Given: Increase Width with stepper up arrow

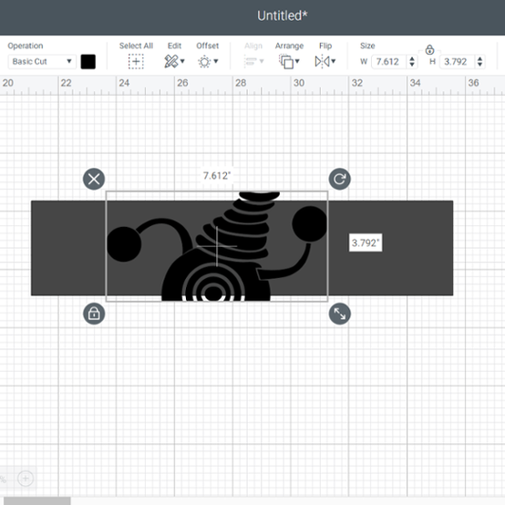Looking at the screenshot, I should [412, 58].
